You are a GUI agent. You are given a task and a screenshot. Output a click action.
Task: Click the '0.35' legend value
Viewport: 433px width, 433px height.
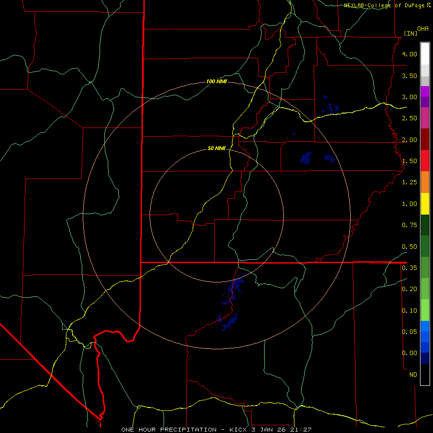click(x=409, y=268)
